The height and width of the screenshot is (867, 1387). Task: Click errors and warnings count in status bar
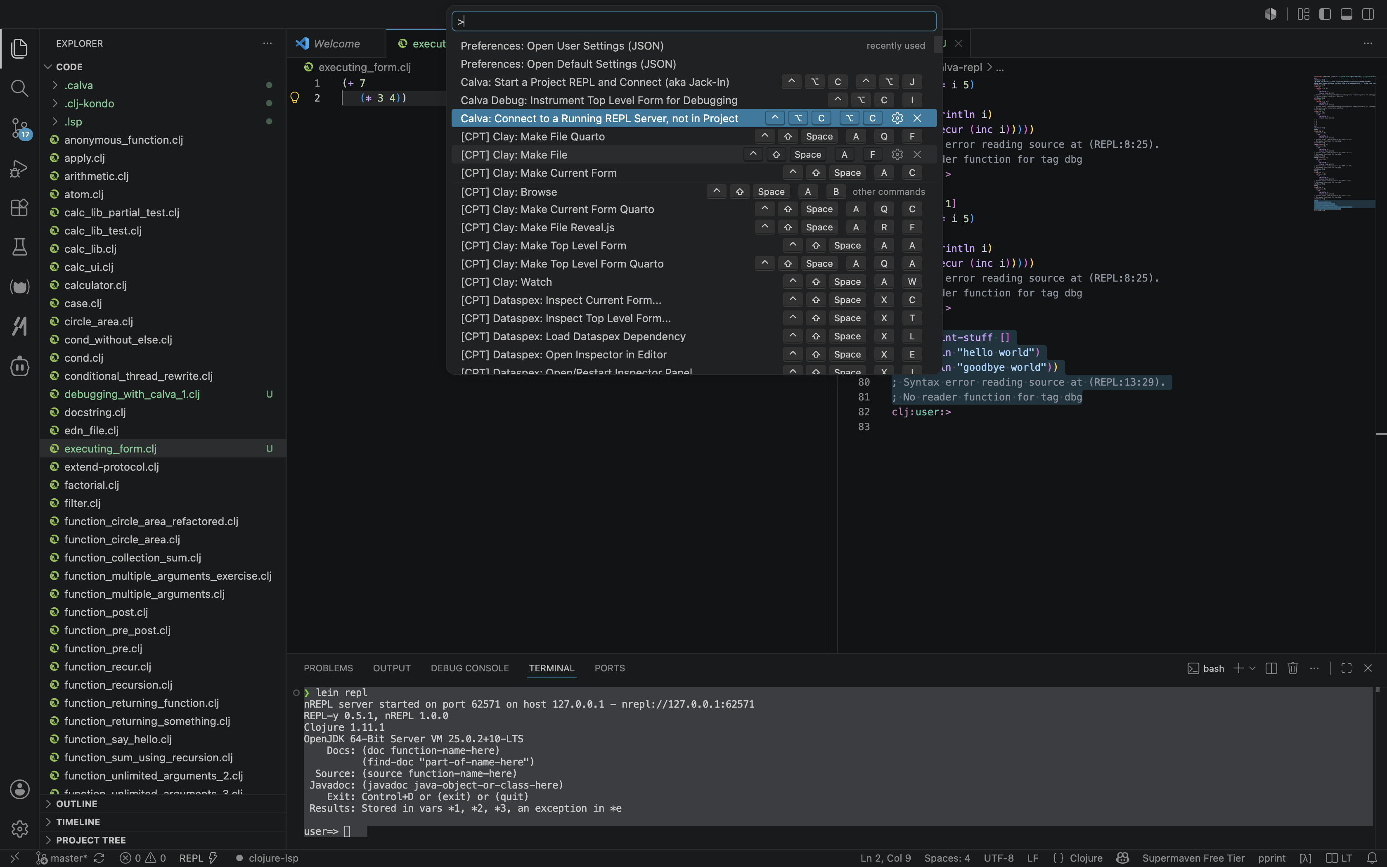tap(143, 858)
